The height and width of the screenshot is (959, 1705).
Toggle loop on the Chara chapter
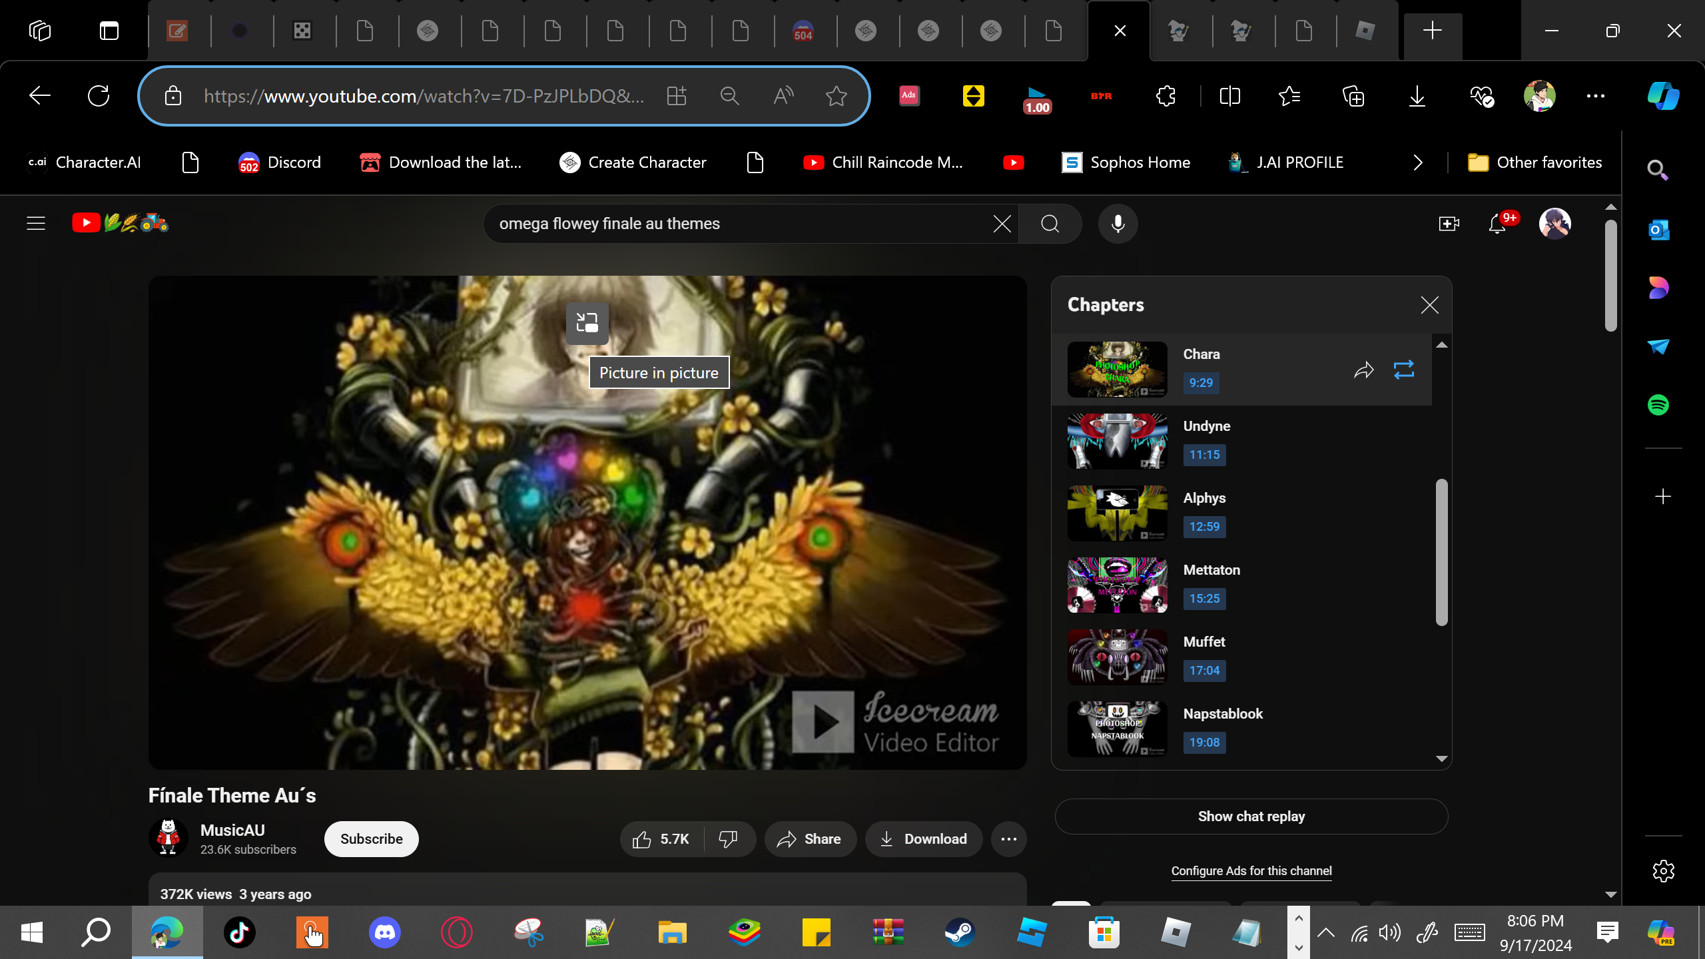pyautogui.click(x=1403, y=370)
